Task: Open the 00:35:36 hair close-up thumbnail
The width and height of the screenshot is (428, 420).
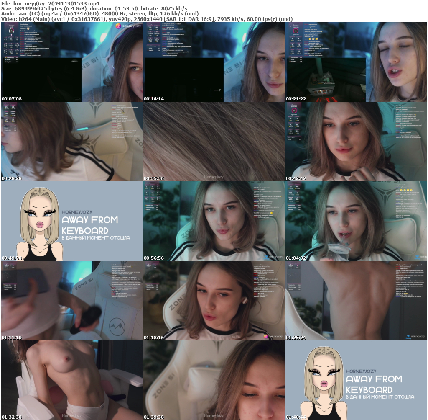Action: point(213,142)
